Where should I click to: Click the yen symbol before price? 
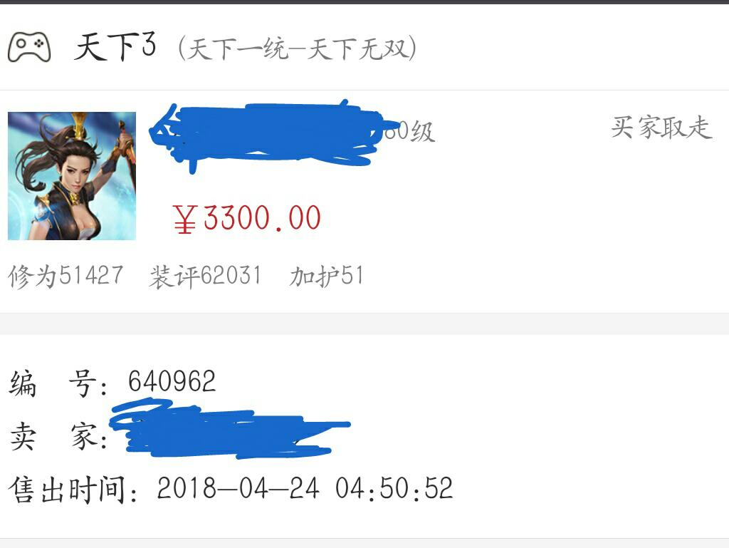click(x=184, y=219)
